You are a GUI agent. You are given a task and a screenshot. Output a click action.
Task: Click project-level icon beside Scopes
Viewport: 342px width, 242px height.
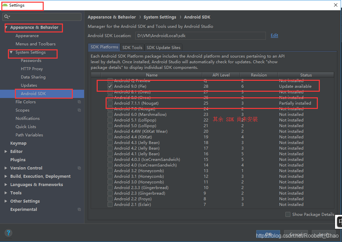coord(79,110)
